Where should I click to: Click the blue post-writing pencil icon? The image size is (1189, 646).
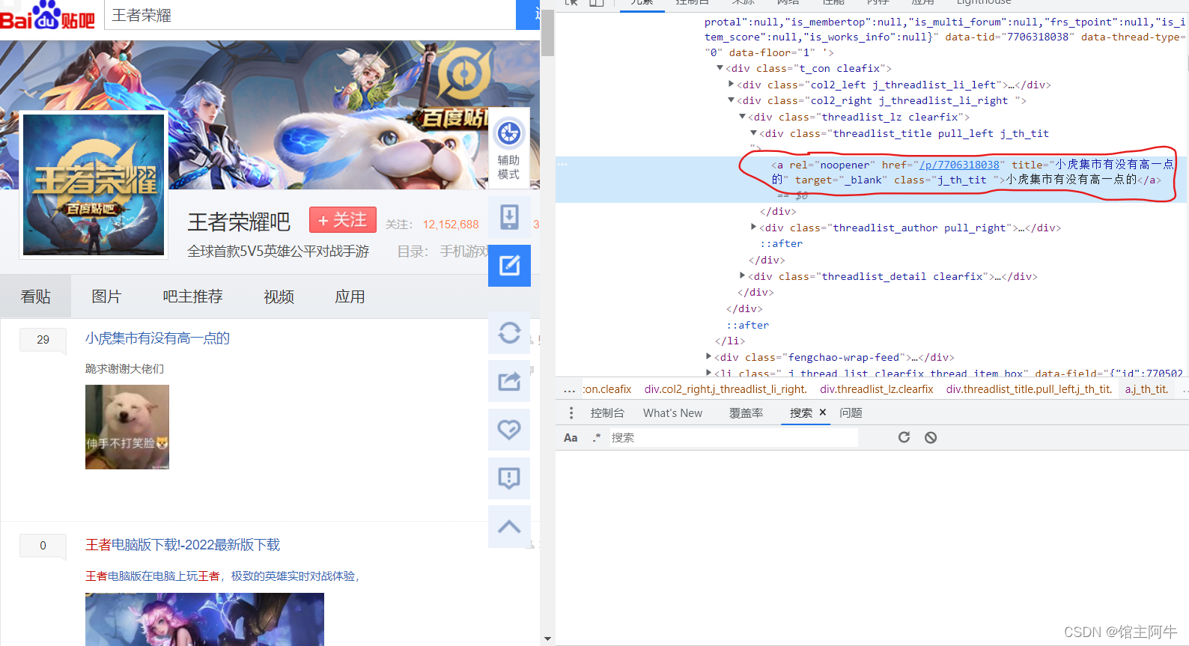(509, 266)
